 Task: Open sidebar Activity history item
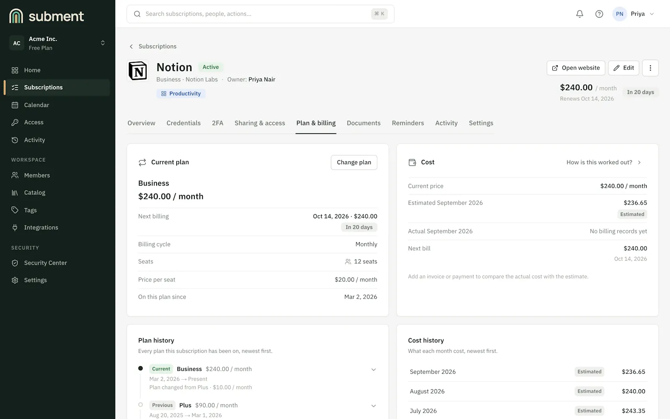pyautogui.click(x=57, y=140)
